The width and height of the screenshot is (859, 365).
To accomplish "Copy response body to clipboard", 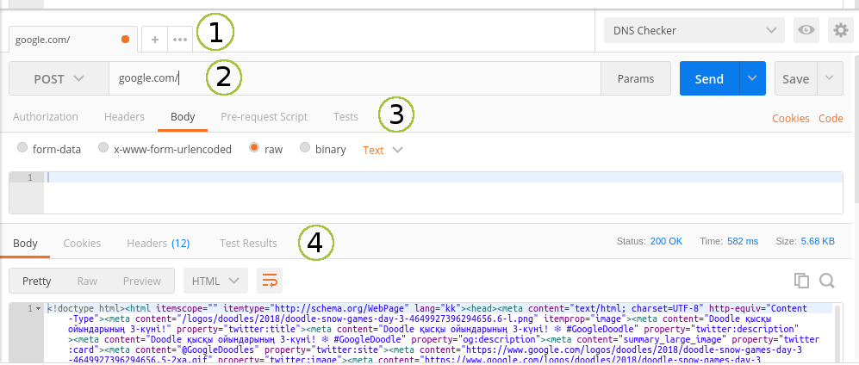I will [x=801, y=281].
